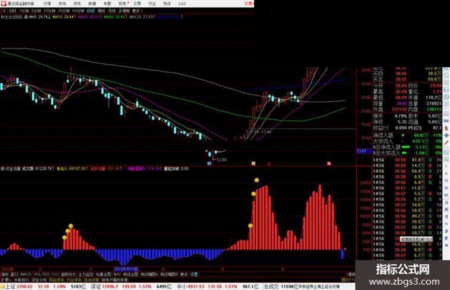Image resolution: width=450 pixels, height=290 pixels.
Task: Open the 行情 menu
Action: [x=47, y=3]
